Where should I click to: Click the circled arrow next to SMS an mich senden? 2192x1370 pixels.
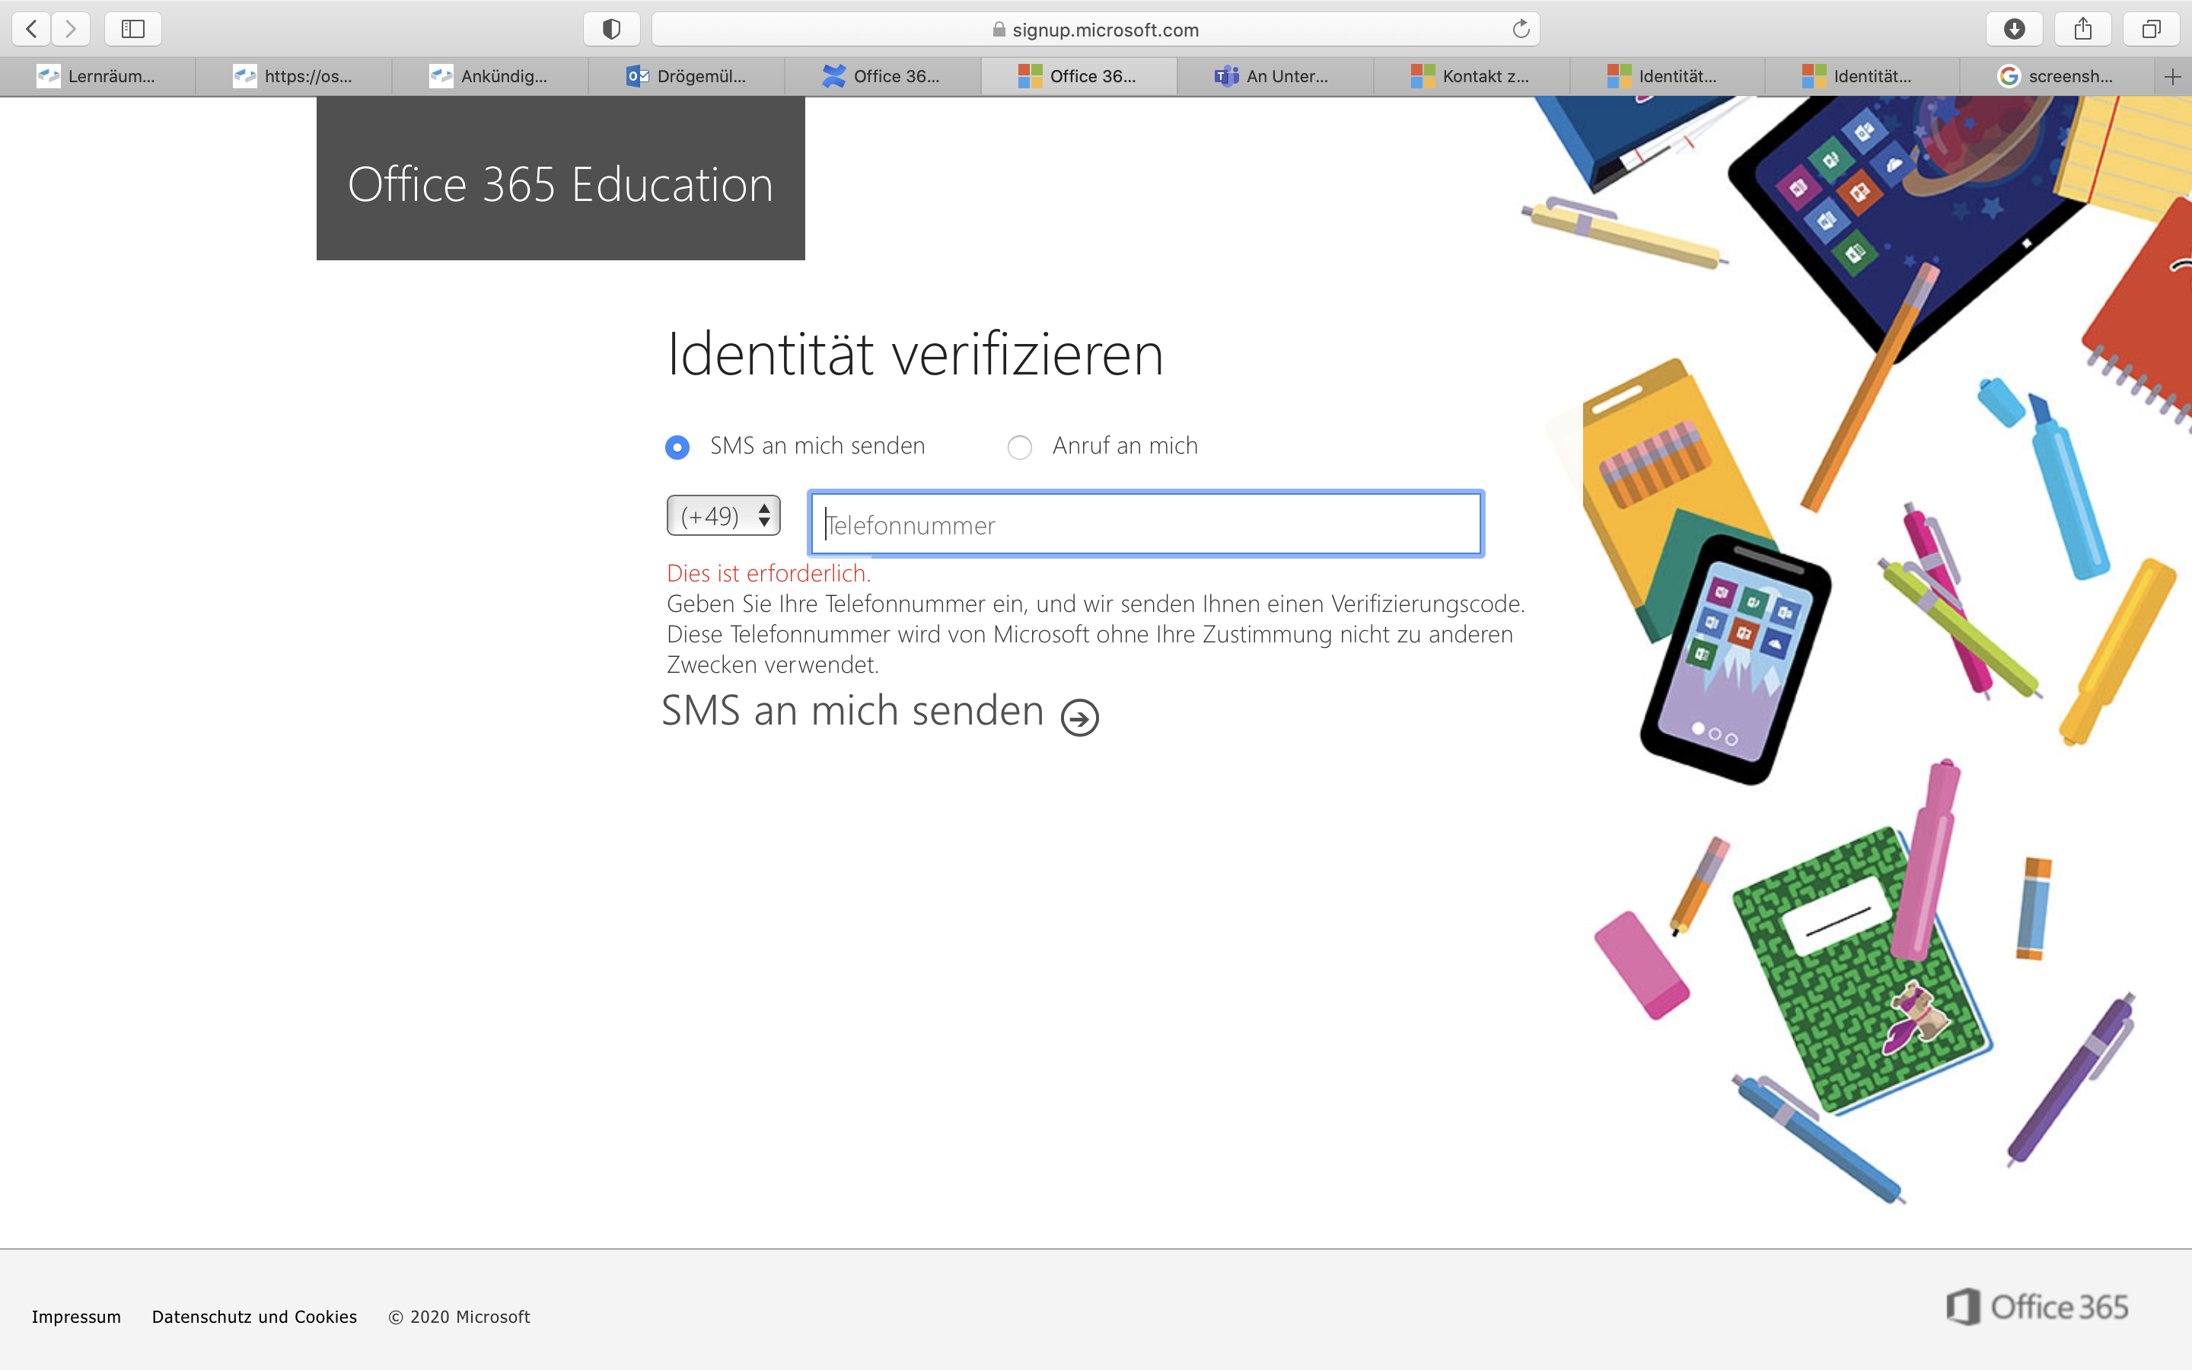[1080, 718]
